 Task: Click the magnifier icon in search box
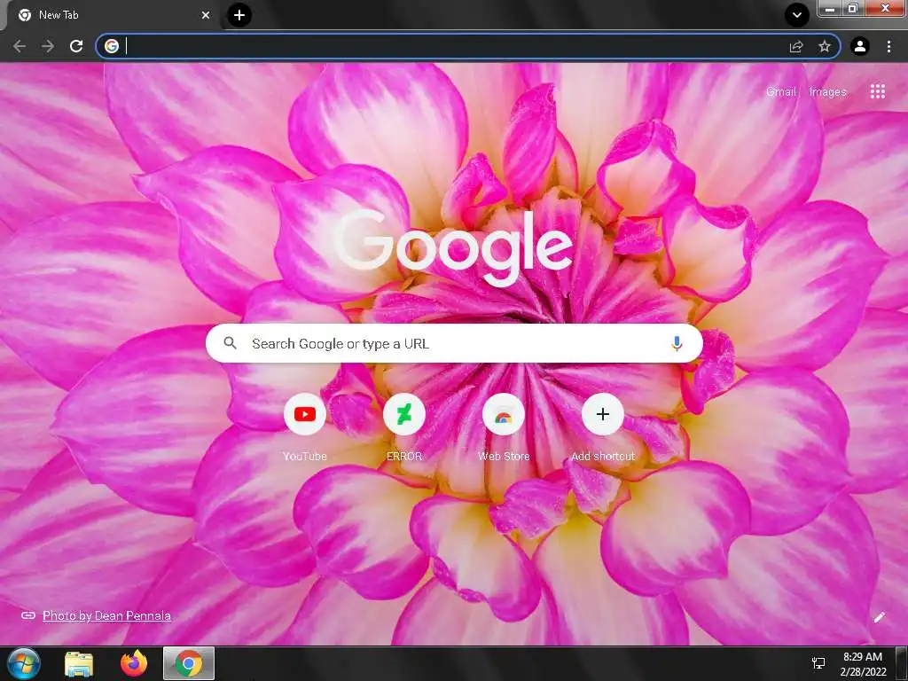230,343
